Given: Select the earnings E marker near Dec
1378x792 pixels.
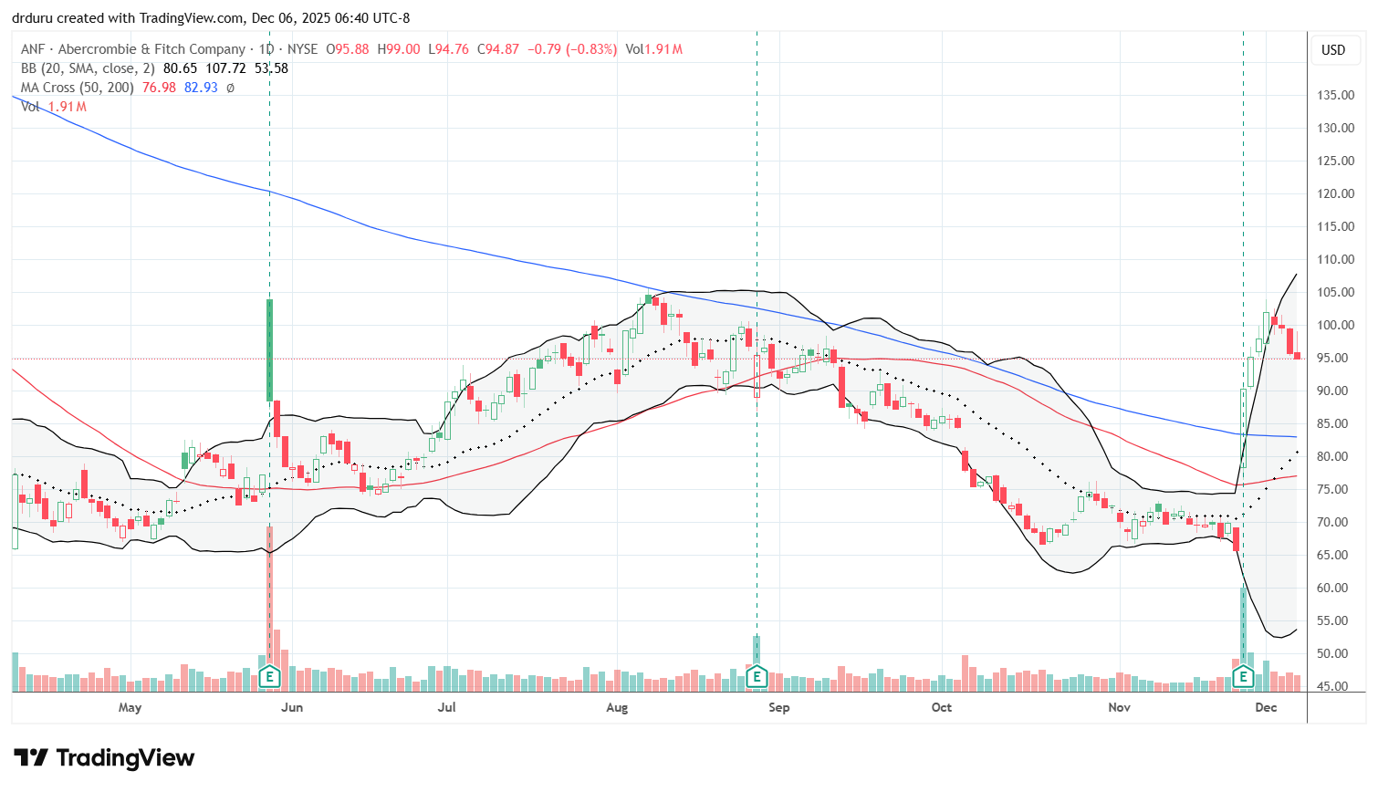Looking at the screenshot, I should (x=1243, y=676).
